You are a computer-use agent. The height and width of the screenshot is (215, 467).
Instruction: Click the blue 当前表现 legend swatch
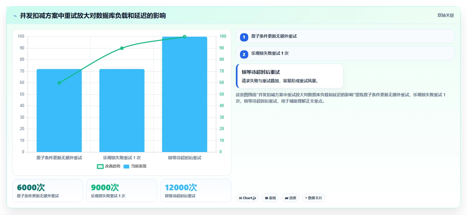pos(126,166)
